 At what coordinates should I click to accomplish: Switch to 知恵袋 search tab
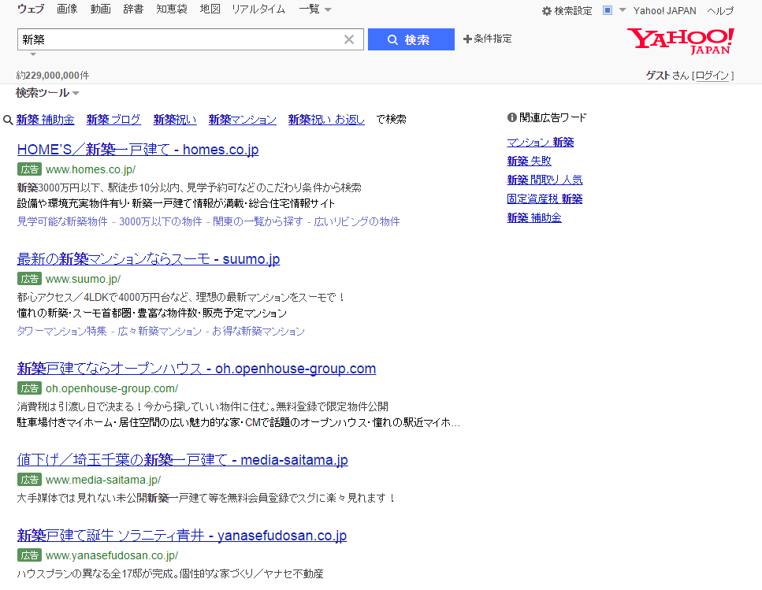click(x=172, y=9)
